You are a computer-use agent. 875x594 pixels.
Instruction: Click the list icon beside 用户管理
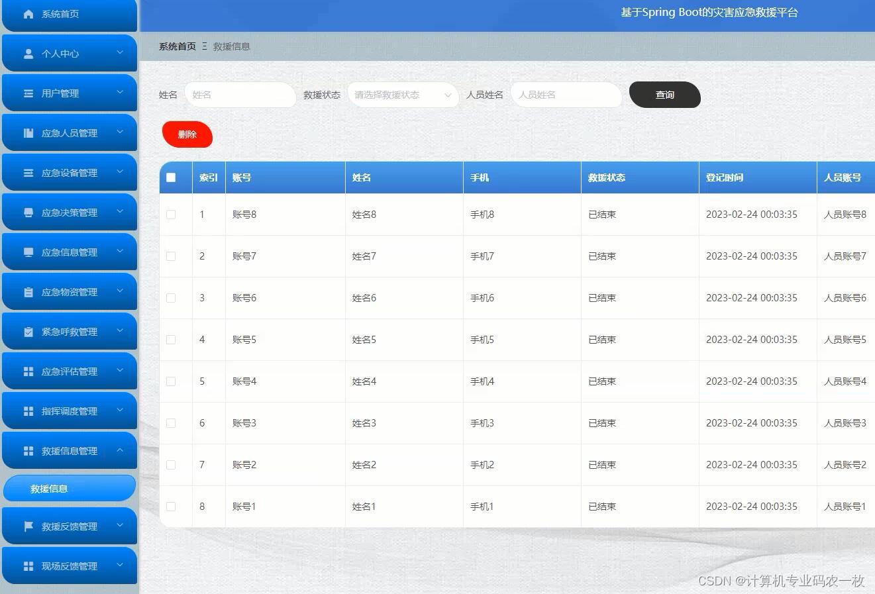click(x=28, y=93)
